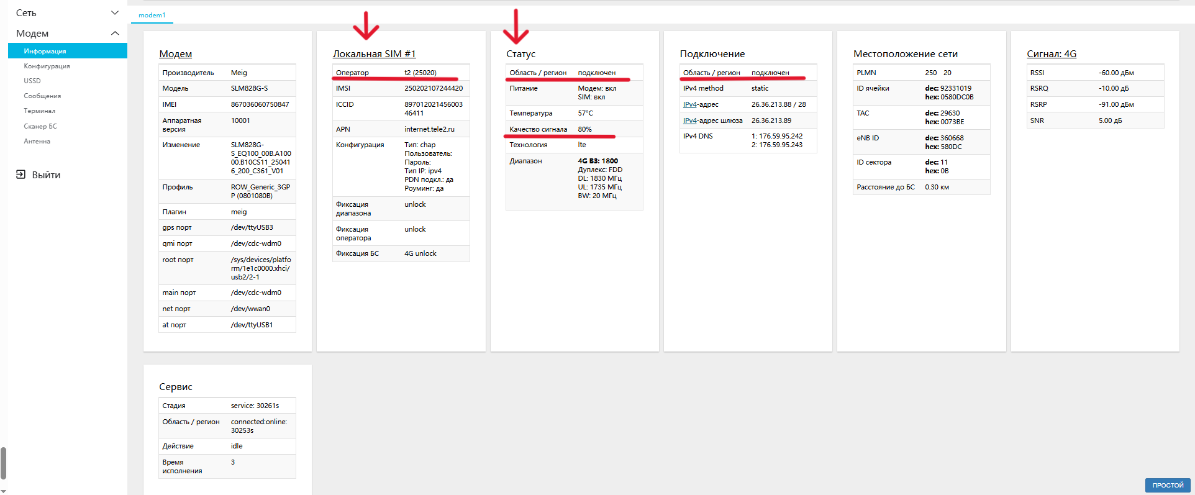The image size is (1195, 495).
Task: Click the PLMN value 250 20
Action: pos(938,73)
